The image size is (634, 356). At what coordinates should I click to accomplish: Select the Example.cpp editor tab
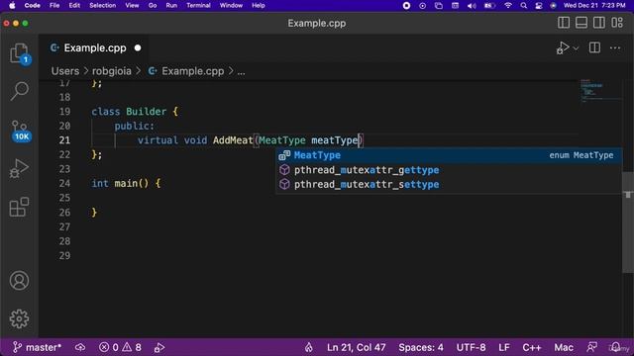coord(95,48)
